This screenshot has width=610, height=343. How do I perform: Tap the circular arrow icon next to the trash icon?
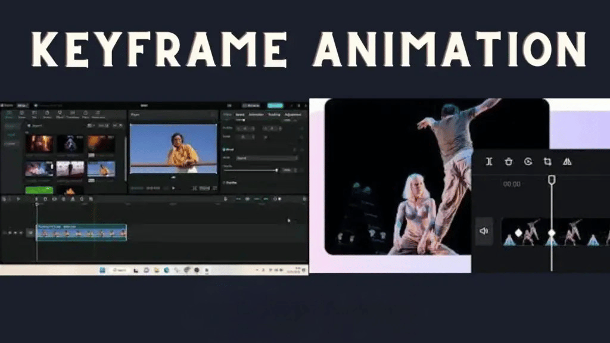(528, 161)
